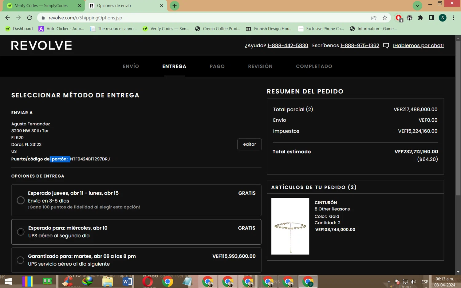
Task: Click the VEF115,993,600.00 shipping price
Action: (234, 256)
